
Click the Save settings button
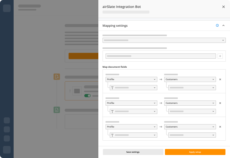click(133, 152)
